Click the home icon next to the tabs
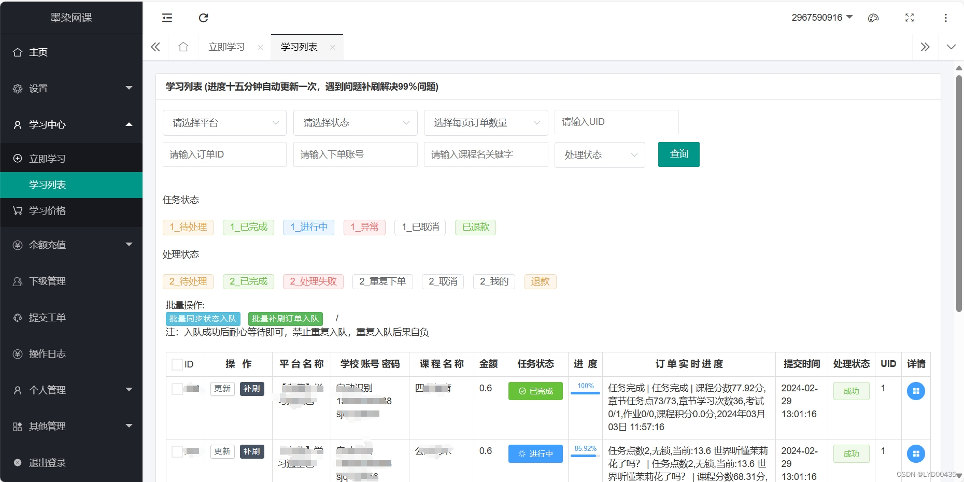The image size is (964, 482). point(183,47)
